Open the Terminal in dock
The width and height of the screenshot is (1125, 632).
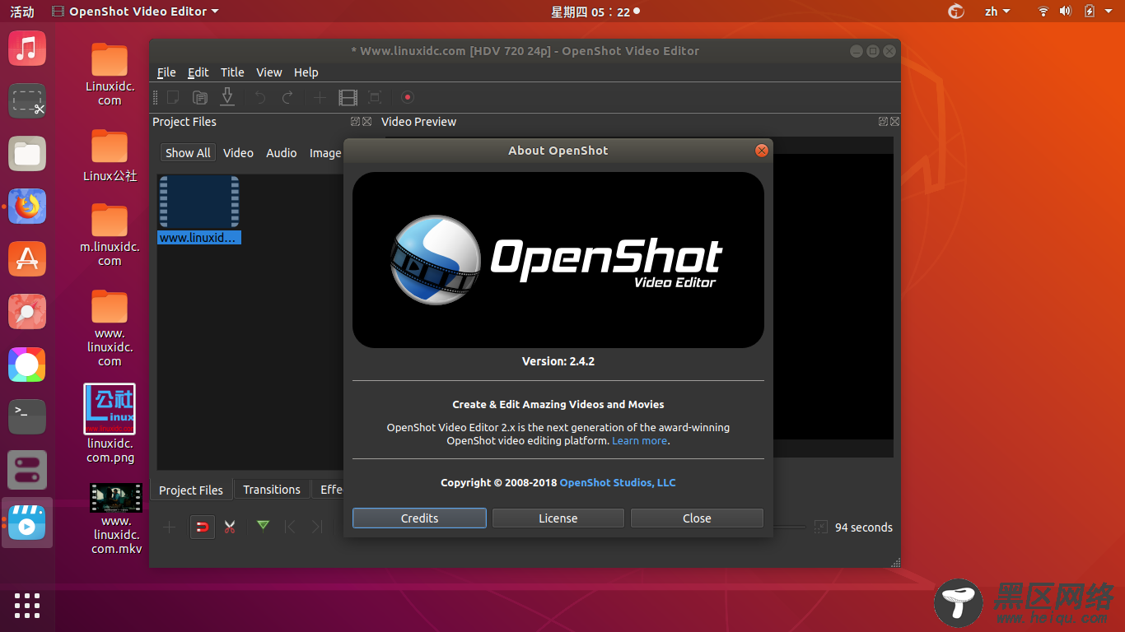point(27,417)
